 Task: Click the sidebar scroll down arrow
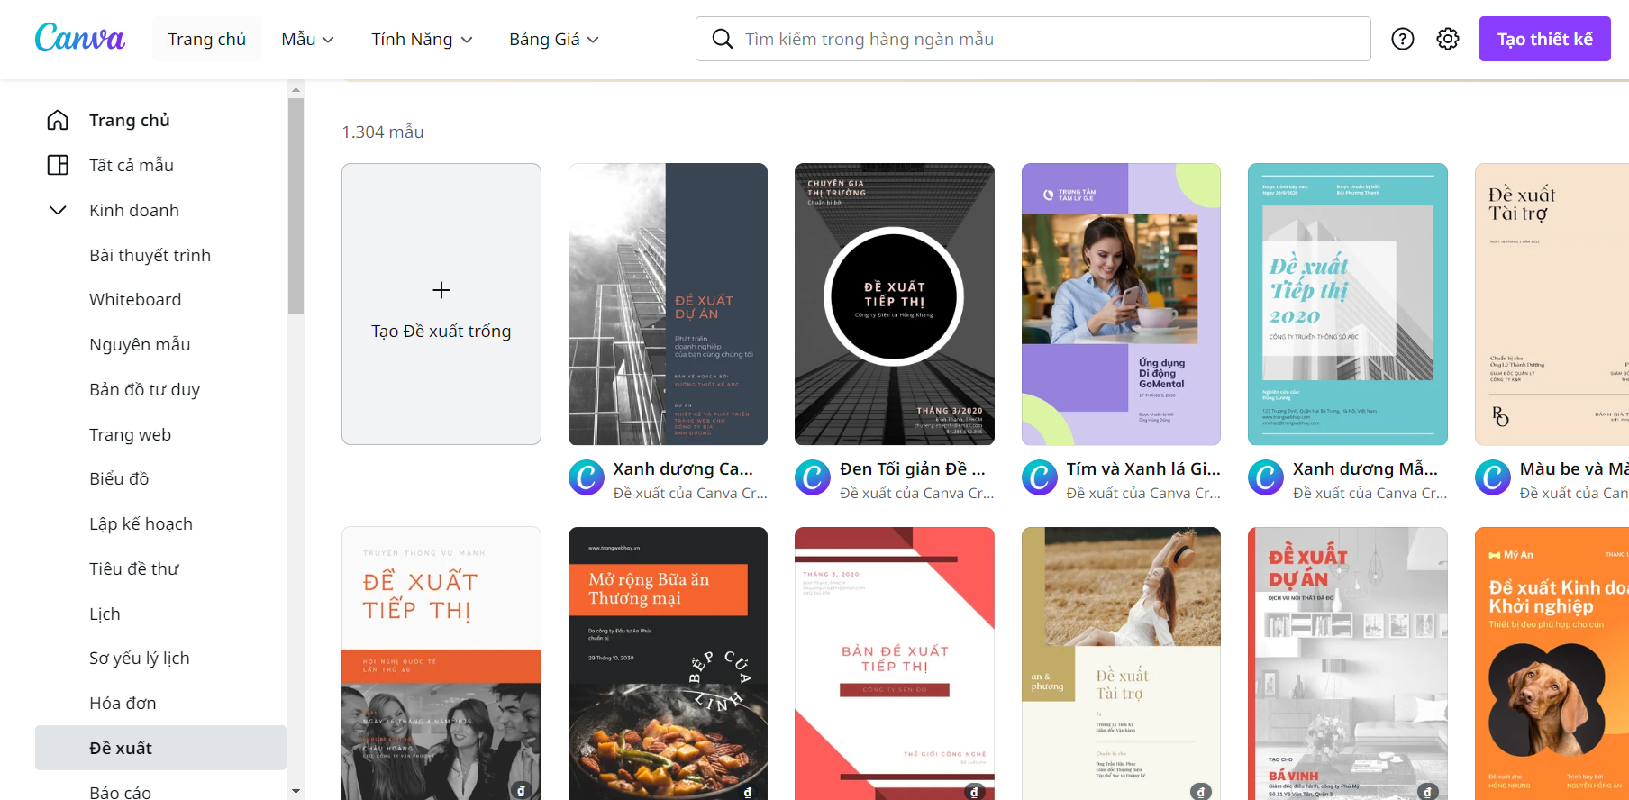coord(296,792)
